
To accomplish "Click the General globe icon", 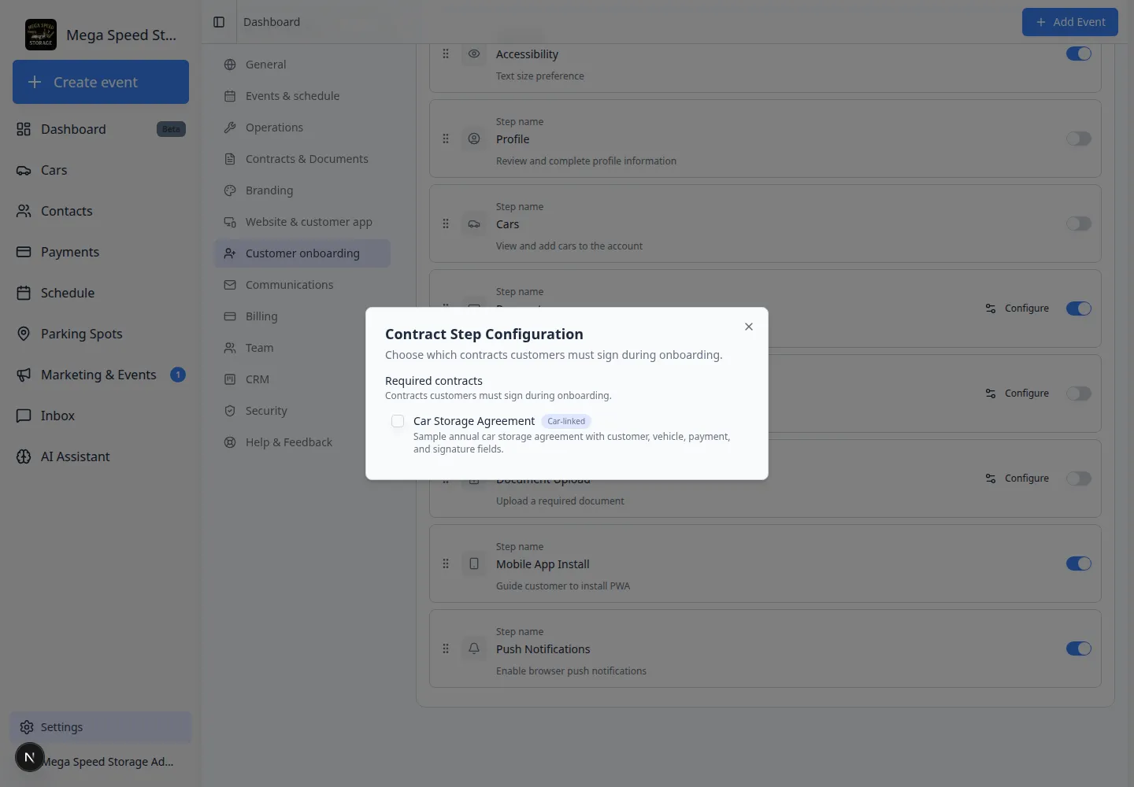I will pyautogui.click(x=230, y=65).
